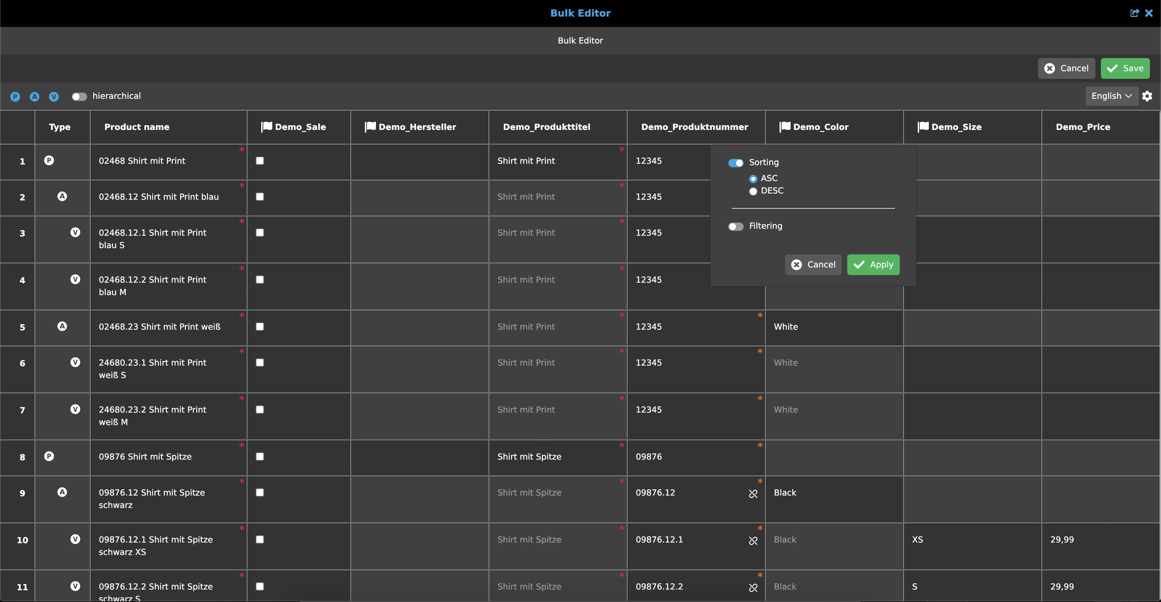Click the Demo_Produktnummer column header
Viewport: 1161px width, 602px height.
(x=694, y=127)
